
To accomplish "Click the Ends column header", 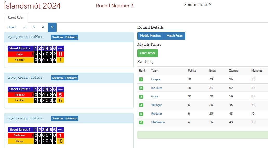I will click(x=212, y=71).
